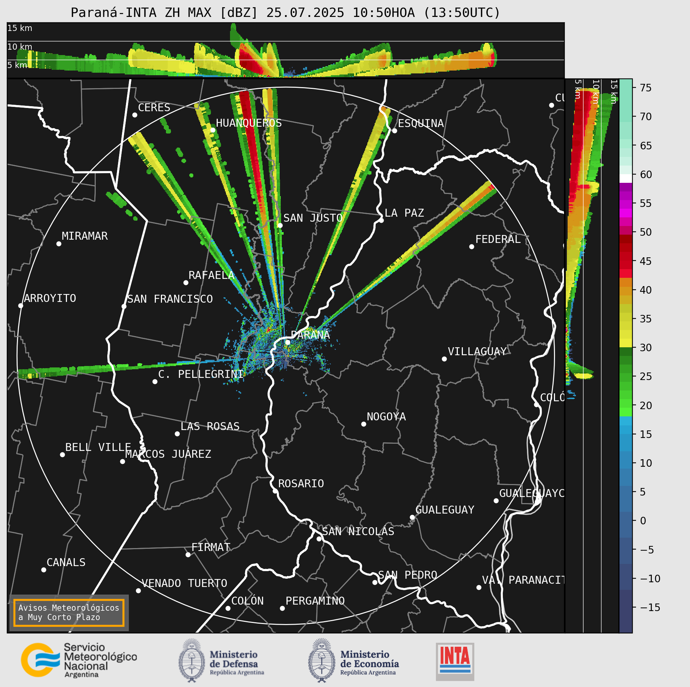690x687 pixels.
Task: Click the "75" tick label on the colorbar
Action: coord(646,88)
